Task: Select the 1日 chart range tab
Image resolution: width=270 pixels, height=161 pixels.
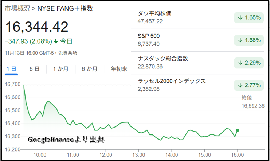Action: [x=11, y=69]
